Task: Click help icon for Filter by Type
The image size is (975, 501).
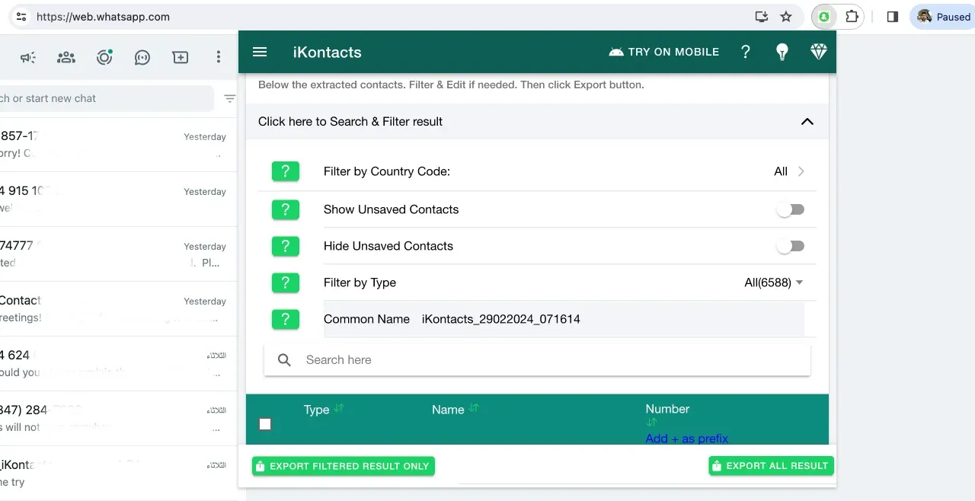Action: 286,282
